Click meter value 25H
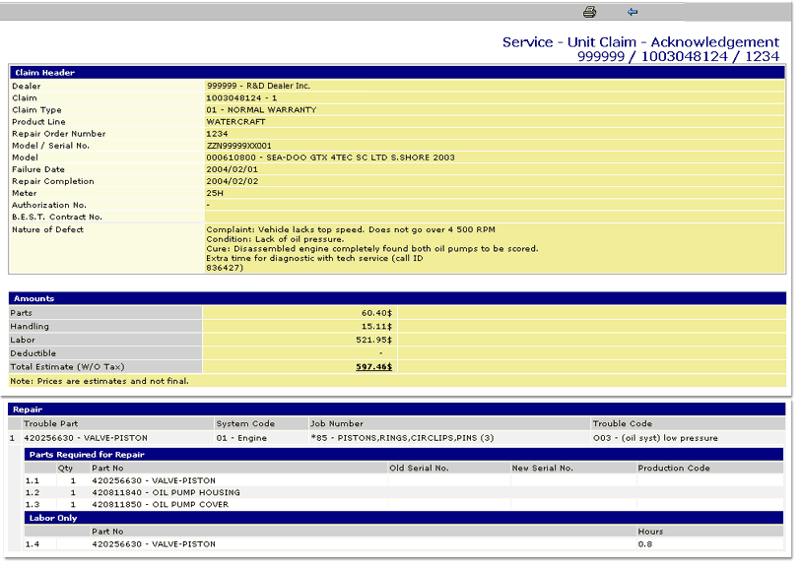The image size is (801, 567). (215, 193)
